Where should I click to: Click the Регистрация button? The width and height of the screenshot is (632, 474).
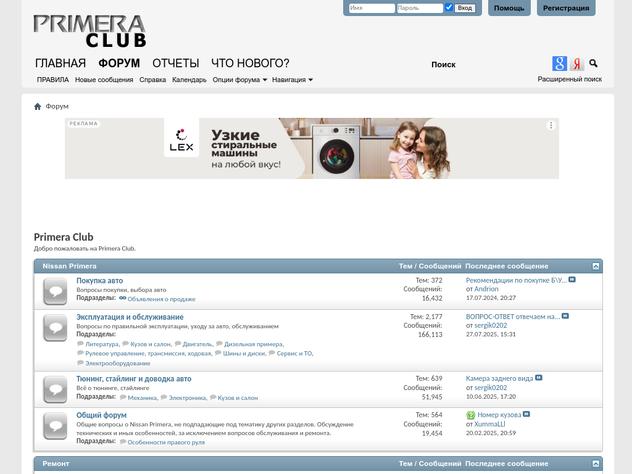(x=566, y=8)
